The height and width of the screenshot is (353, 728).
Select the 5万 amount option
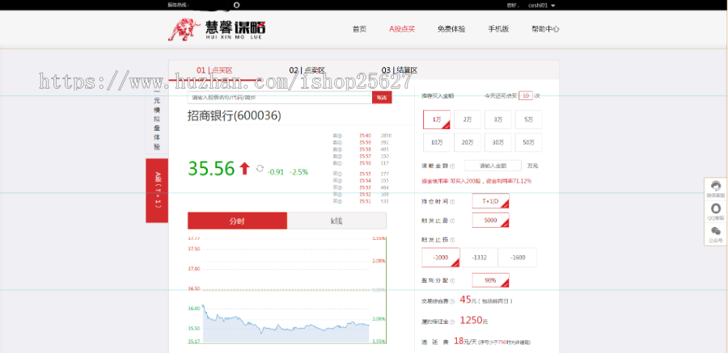pyautogui.click(x=529, y=120)
